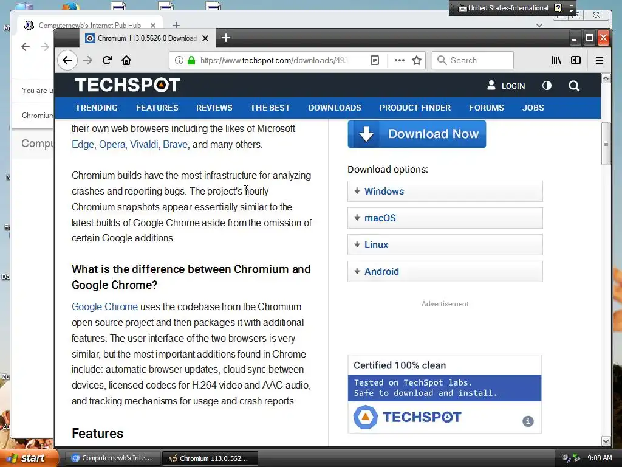622x467 pixels.
Task: Open the Firefox home page icon
Action: [x=126, y=60]
